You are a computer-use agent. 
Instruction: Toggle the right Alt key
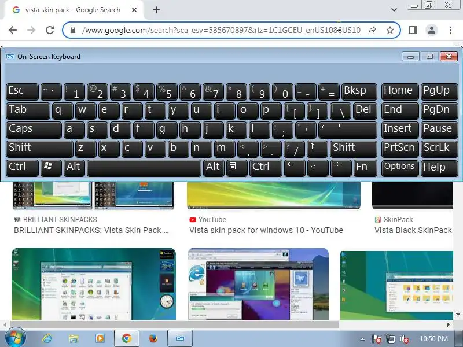[x=214, y=168]
